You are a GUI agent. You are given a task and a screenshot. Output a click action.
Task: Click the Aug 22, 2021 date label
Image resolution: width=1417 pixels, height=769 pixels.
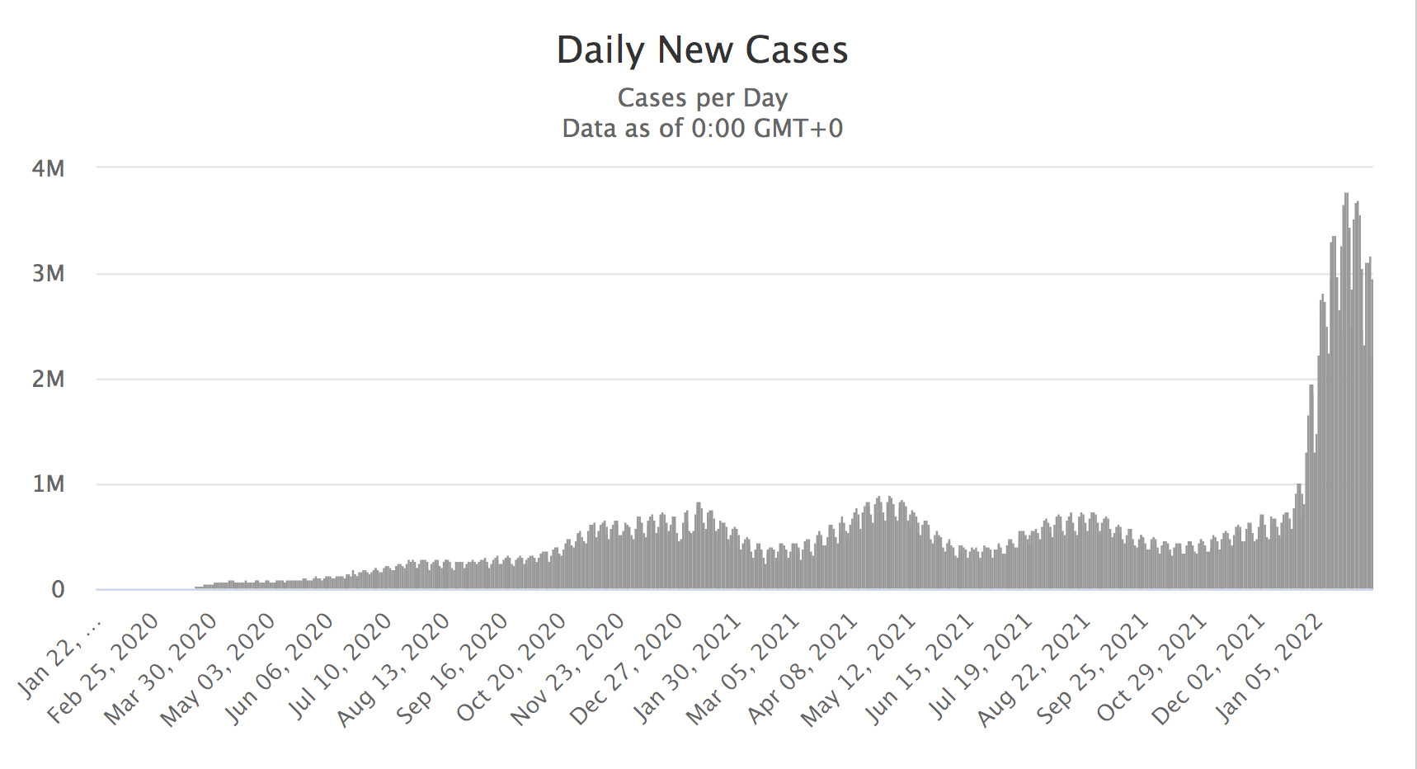pyautogui.click(x=1035, y=668)
